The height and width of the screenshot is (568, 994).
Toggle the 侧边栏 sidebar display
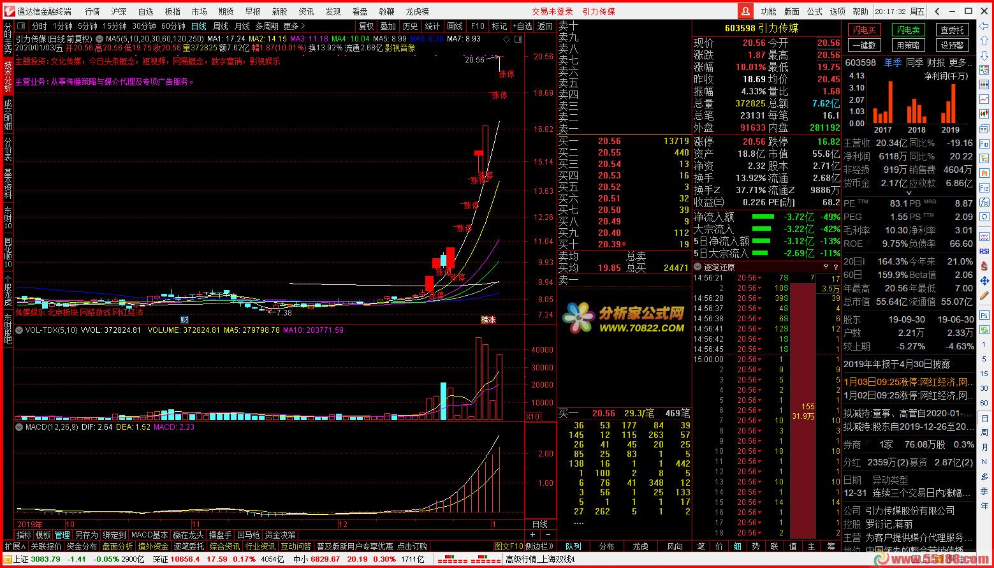click(540, 546)
